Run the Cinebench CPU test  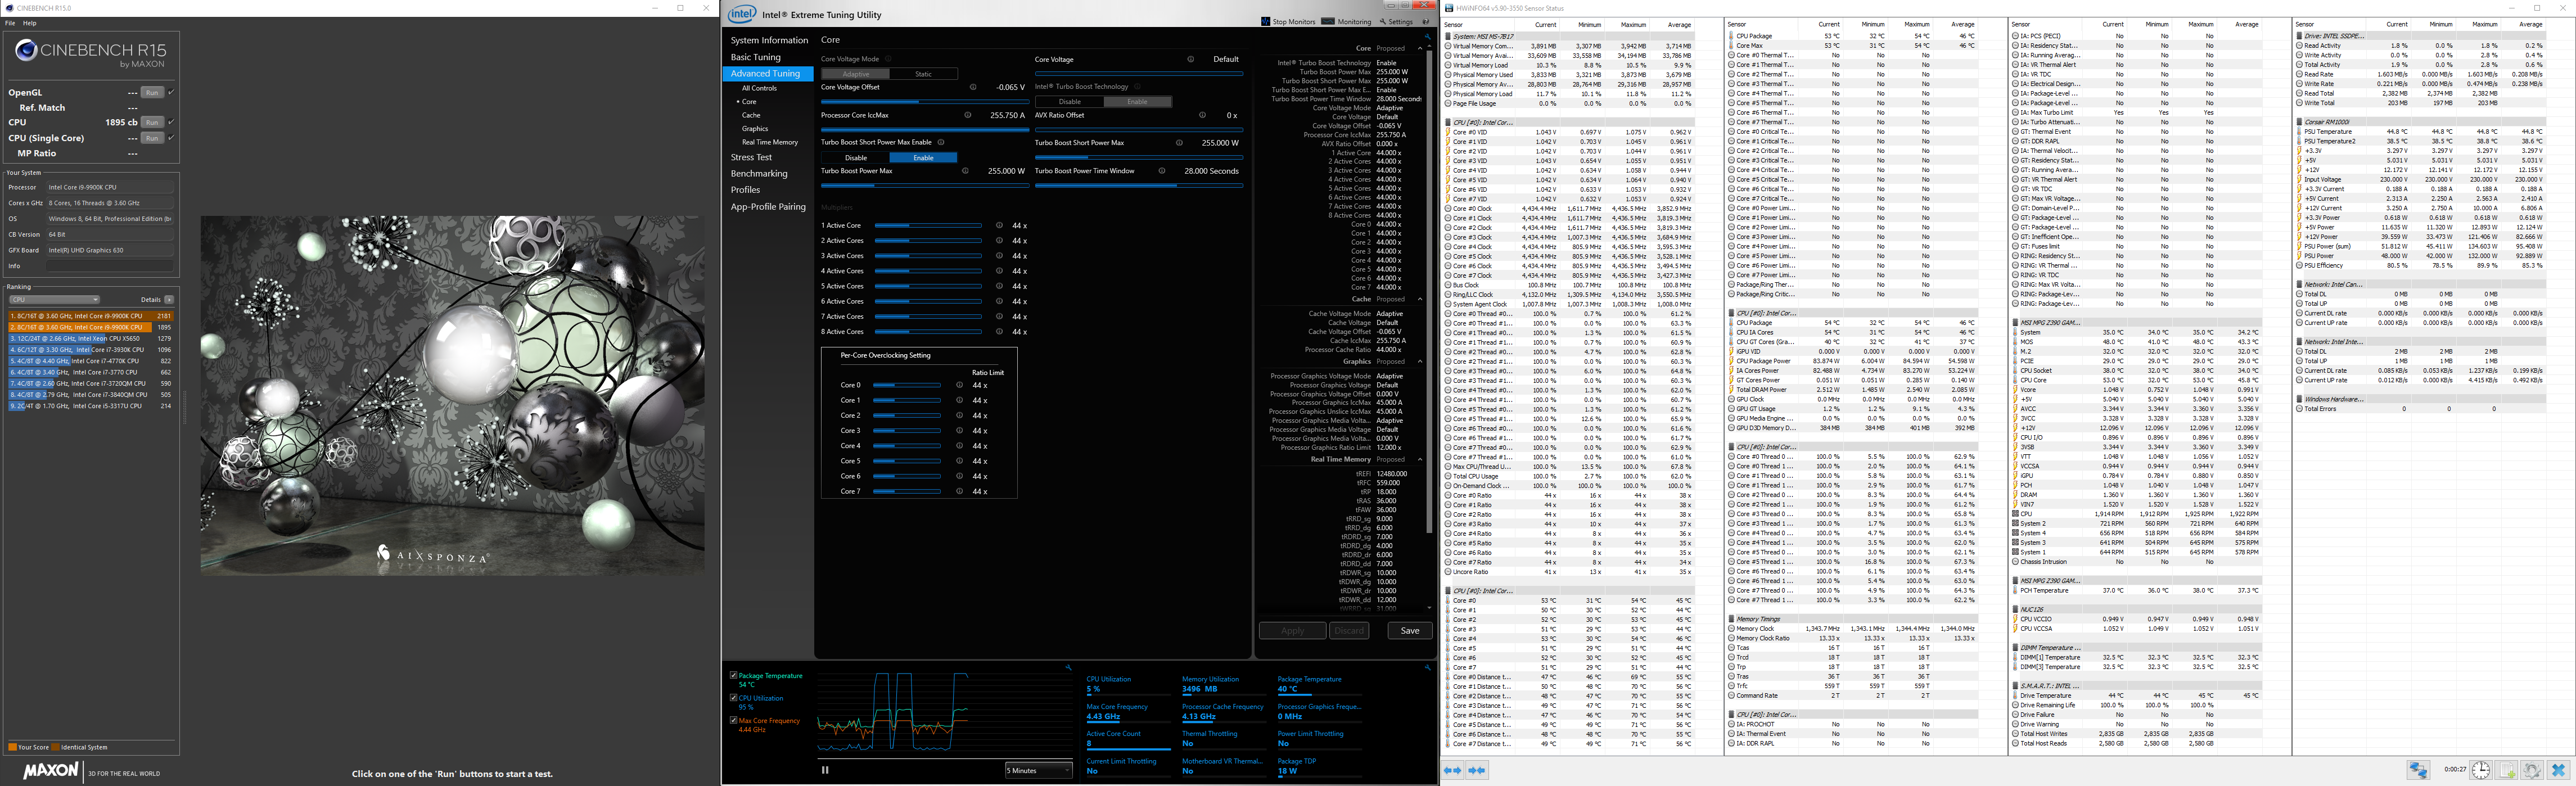click(x=152, y=122)
